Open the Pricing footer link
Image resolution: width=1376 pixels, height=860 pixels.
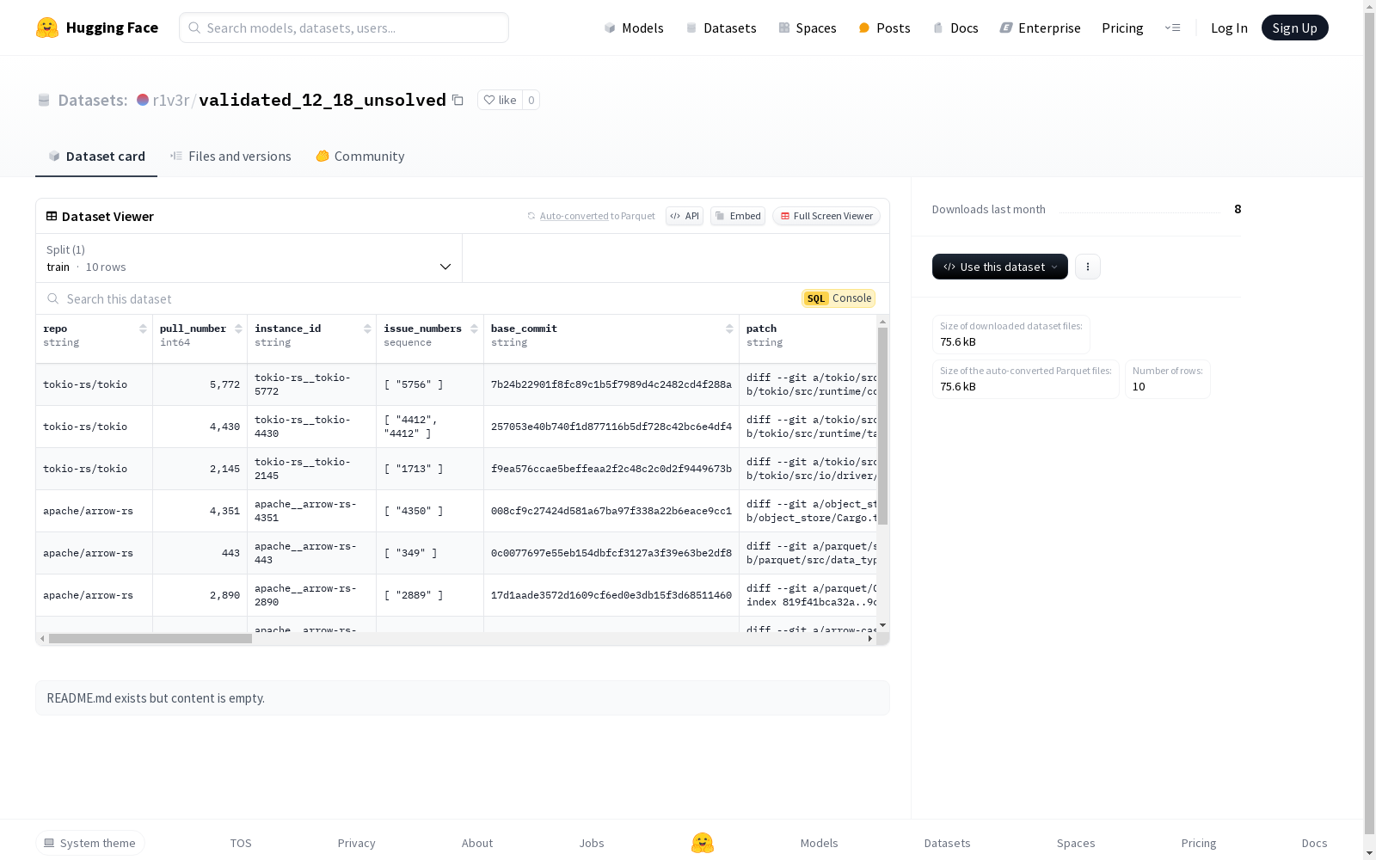1199,843
